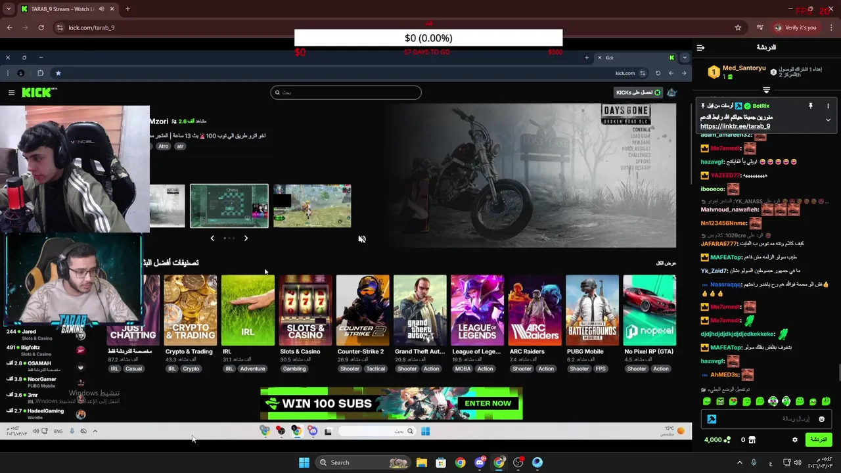The width and height of the screenshot is (841, 473).
Task: Click the view-all categories link
Action: tap(666, 263)
